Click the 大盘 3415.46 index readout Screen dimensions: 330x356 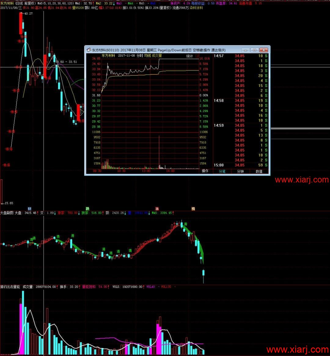pos(25,213)
